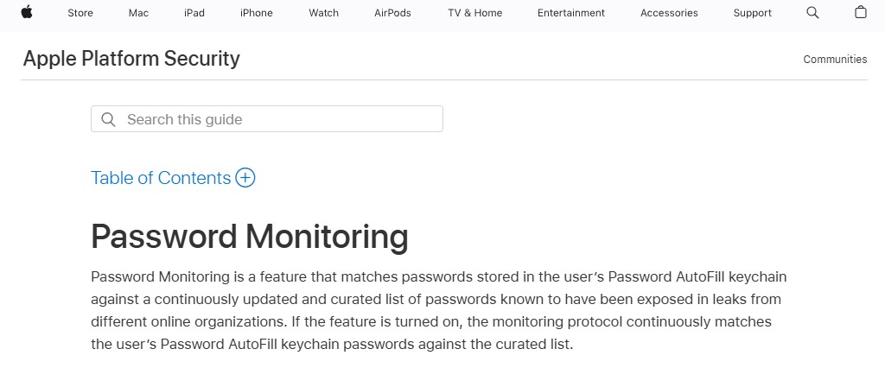
Task: Open the Support menu item
Action: point(753,13)
